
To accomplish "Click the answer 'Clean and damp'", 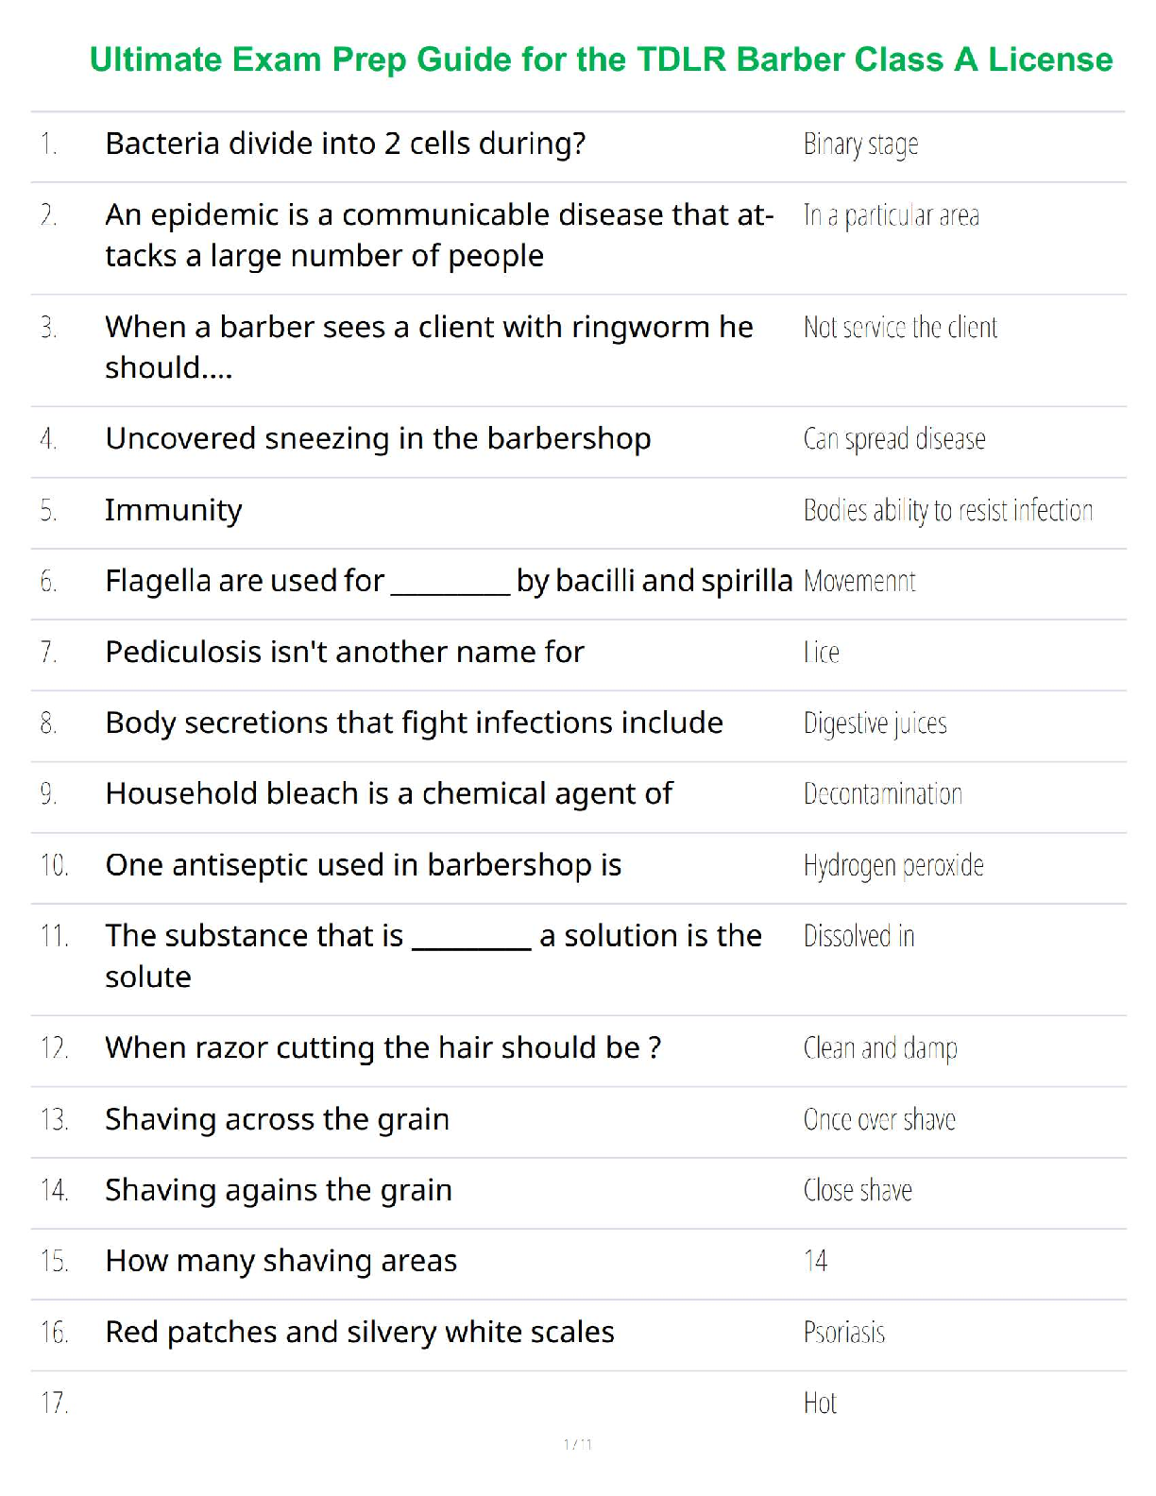I will pos(880,1048).
